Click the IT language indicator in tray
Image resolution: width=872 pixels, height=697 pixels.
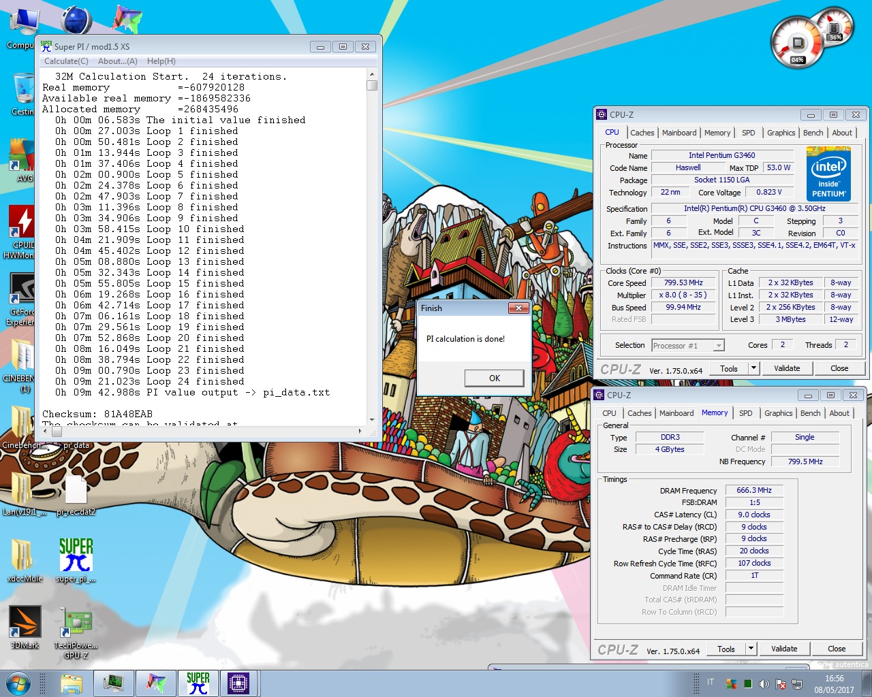[x=711, y=682]
